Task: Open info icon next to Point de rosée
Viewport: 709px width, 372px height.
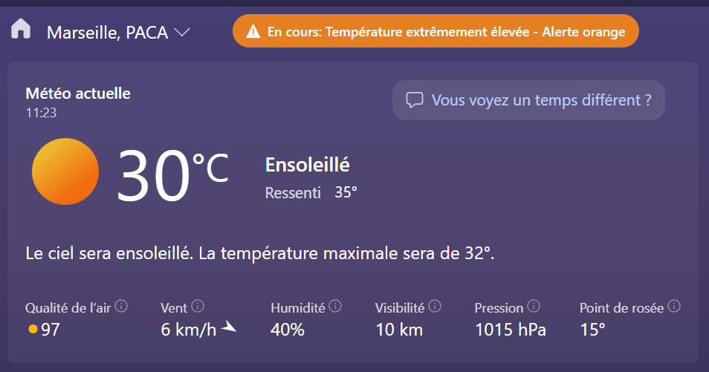Action: (x=674, y=306)
